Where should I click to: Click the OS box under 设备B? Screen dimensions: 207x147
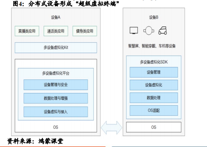(x=154, y=127)
